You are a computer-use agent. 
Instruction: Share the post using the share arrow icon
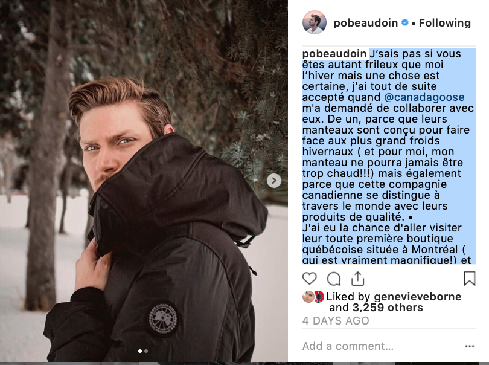[357, 279]
